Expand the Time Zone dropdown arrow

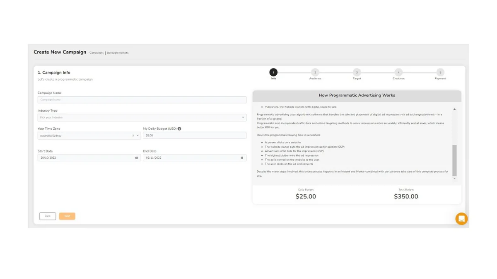[138, 136]
